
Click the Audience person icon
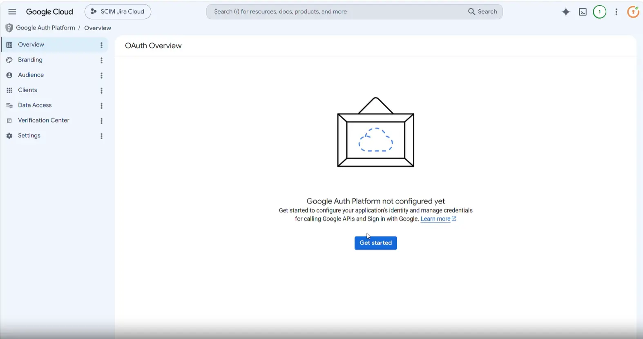pyautogui.click(x=9, y=75)
